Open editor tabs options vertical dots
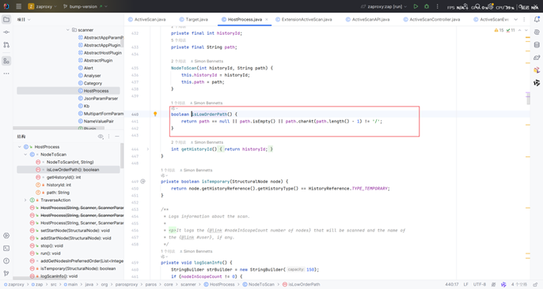 [x=524, y=19]
